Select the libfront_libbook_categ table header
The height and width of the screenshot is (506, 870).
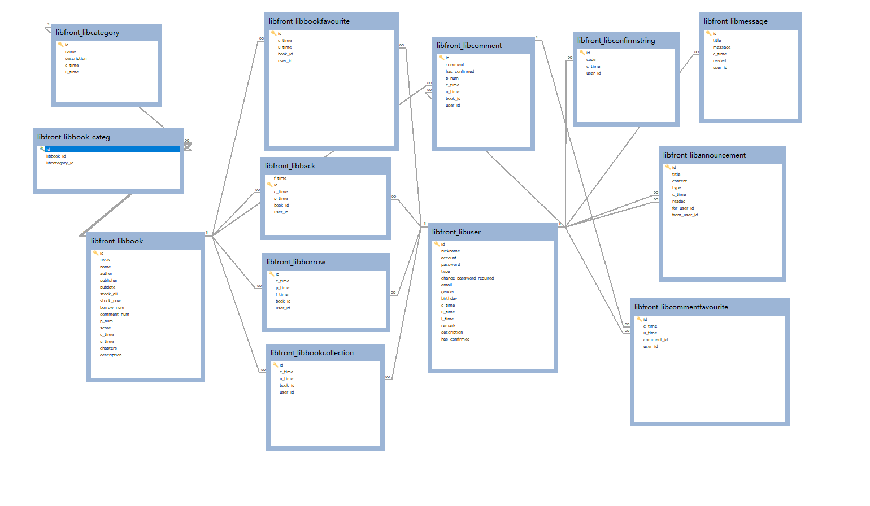pyautogui.click(x=108, y=137)
